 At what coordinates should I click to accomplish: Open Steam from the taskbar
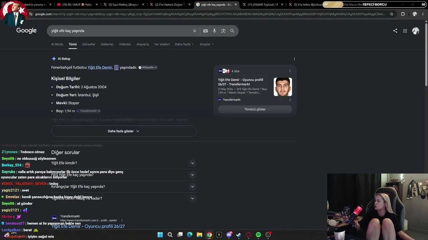(x=239, y=235)
